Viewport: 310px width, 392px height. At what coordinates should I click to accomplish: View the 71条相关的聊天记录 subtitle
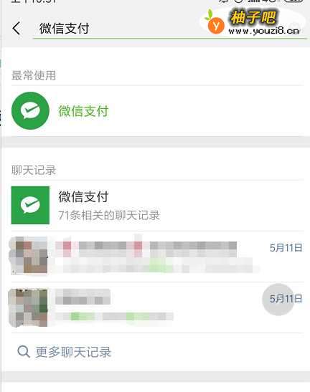(x=109, y=215)
